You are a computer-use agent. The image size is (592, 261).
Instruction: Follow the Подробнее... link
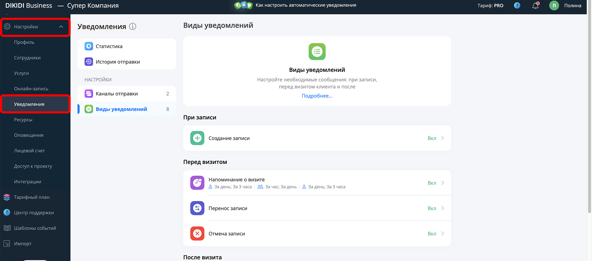coord(317,96)
